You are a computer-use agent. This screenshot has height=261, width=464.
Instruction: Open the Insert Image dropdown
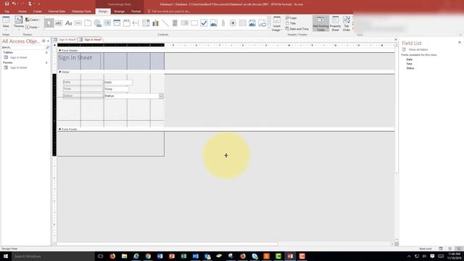[277, 24]
